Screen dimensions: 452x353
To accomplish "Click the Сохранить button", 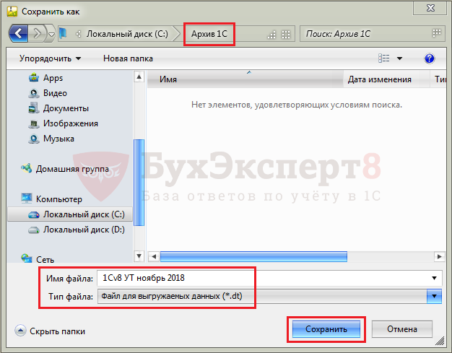I will (326, 329).
